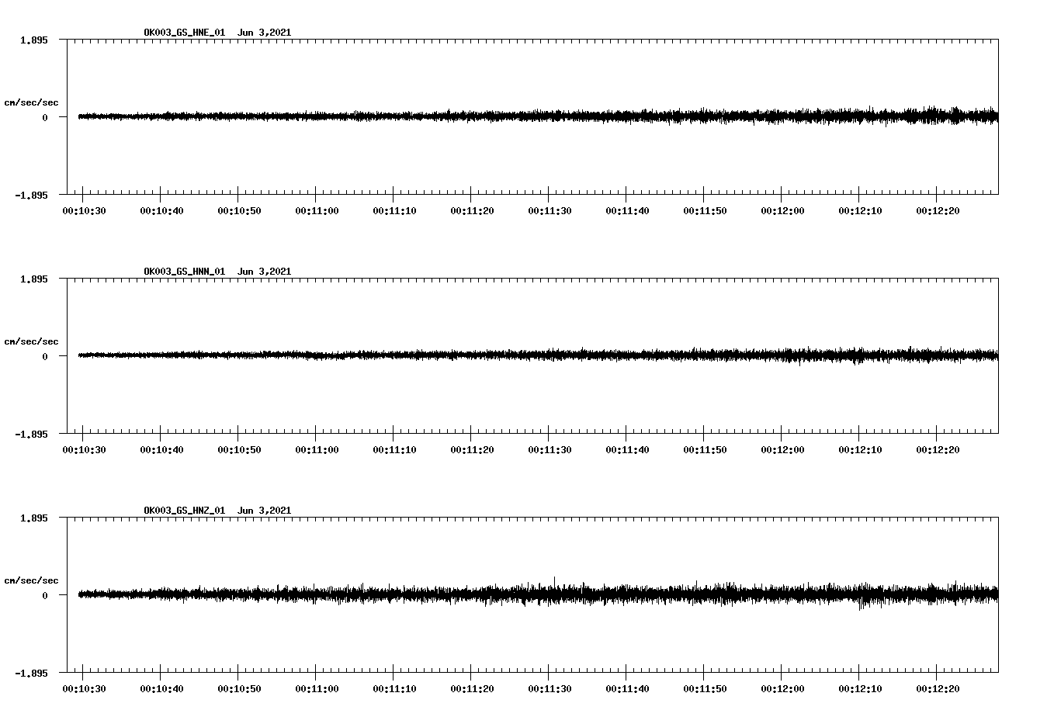The height and width of the screenshot is (717, 1054).
Task: Pick the 00:10:30 time label under HNZ plot
Action: (84, 689)
